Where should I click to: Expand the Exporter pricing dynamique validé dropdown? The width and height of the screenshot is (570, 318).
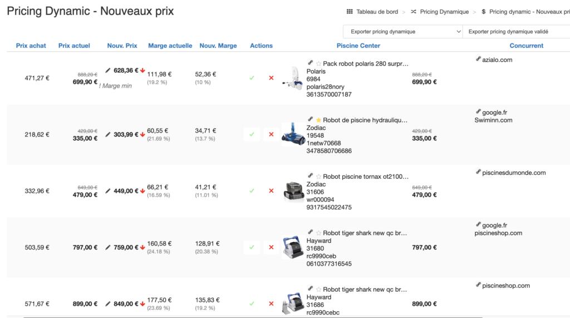516,32
